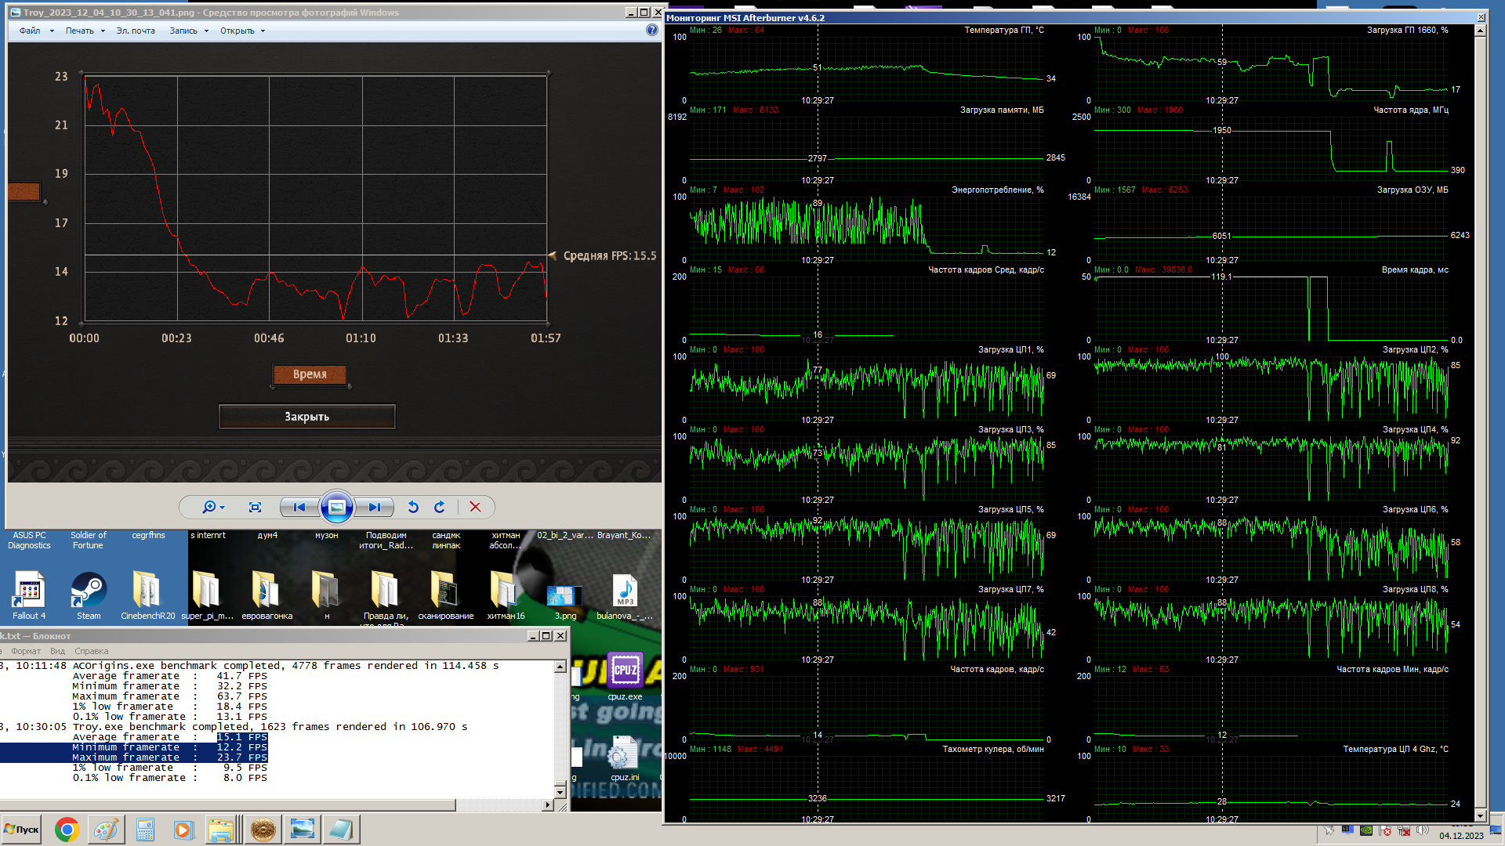
Task: Rotate the image counterclockwise
Action: (413, 508)
